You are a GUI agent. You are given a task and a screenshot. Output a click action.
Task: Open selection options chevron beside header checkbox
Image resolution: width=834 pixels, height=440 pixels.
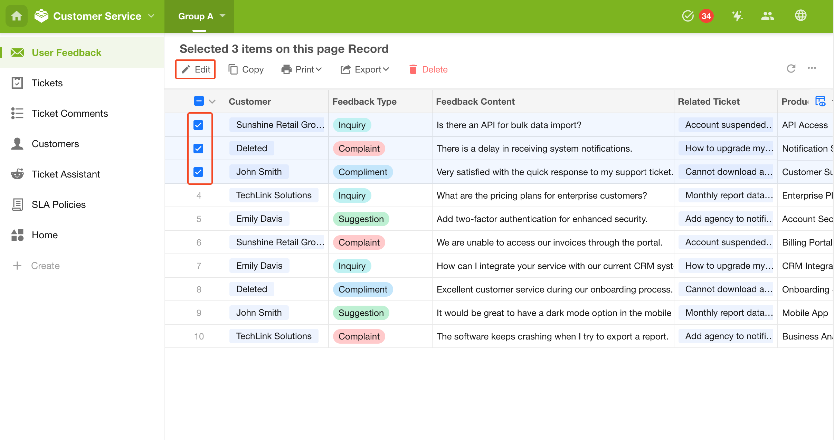(212, 102)
